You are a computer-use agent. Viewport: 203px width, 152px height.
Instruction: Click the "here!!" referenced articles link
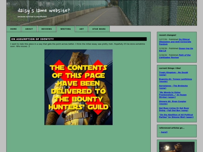[x=164, y=132]
